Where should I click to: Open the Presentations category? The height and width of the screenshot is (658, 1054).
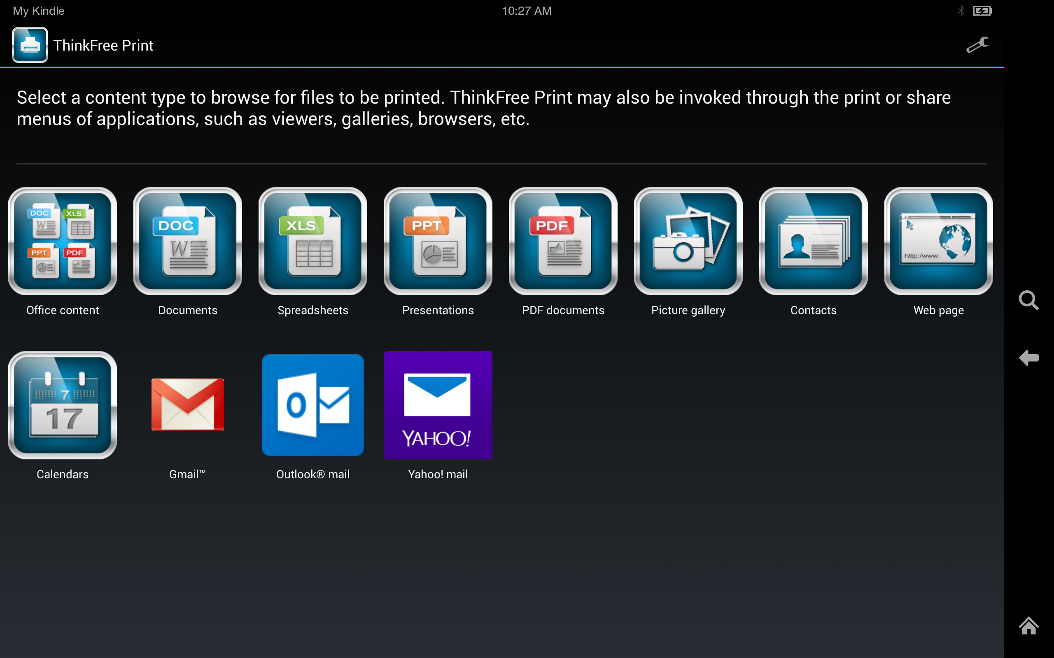point(438,241)
